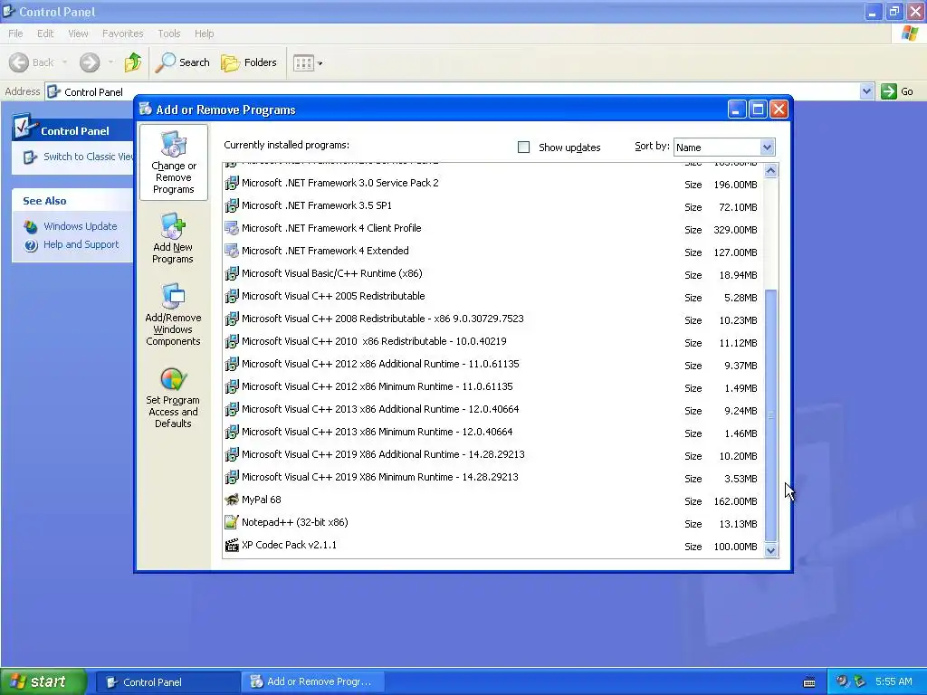Click the Back toolbar button

(x=33, y=62)
